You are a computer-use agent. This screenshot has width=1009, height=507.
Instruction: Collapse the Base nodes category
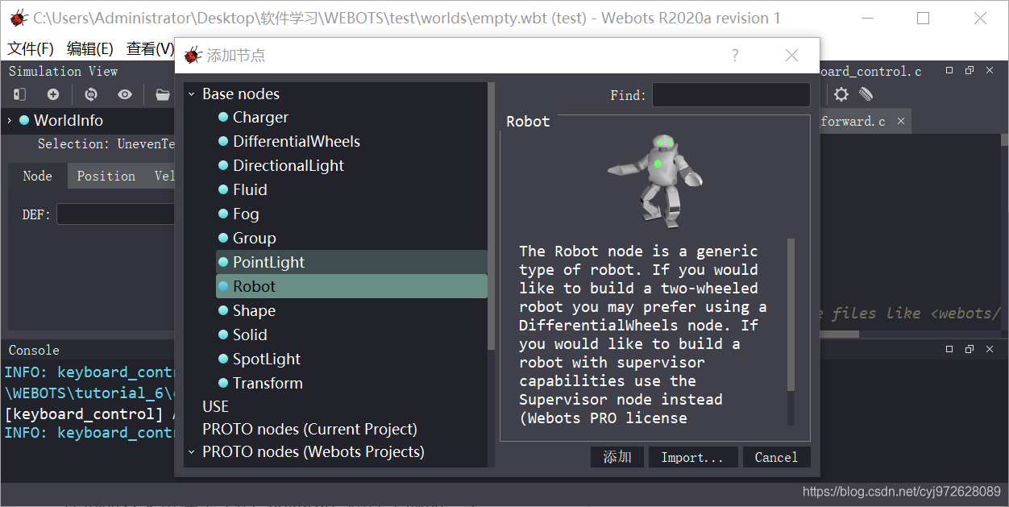pos(192,94)
